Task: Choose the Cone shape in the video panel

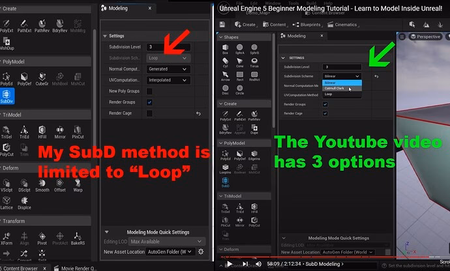Action: 239,63
